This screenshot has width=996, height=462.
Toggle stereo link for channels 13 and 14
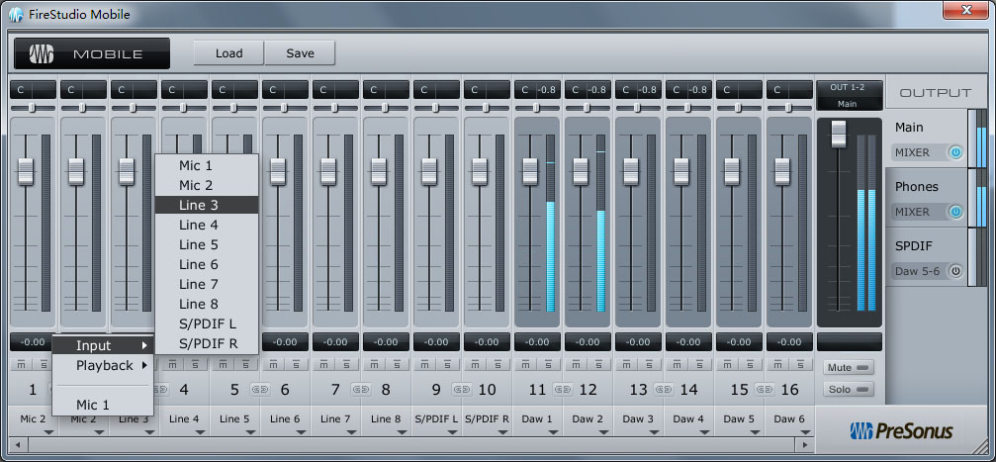pos(664,389)
